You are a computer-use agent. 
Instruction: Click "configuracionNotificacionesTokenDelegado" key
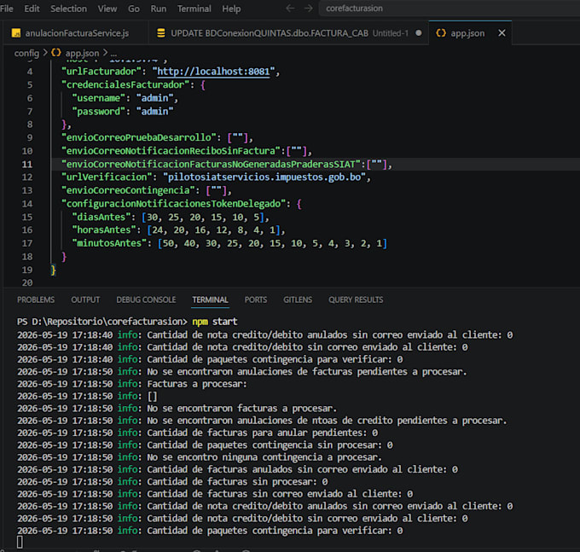[173, 204]
